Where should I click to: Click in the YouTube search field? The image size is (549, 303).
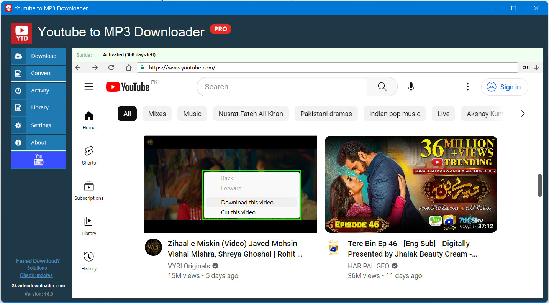point(282,87)
